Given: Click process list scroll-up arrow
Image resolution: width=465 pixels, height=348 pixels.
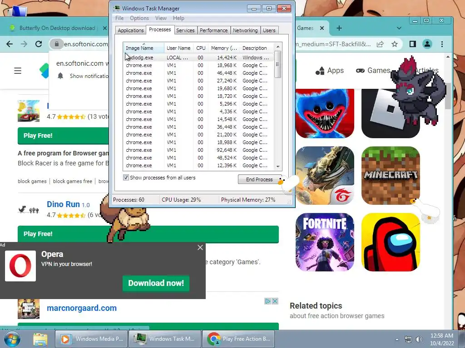Looking at the screenshot, I should (x=278, y=47).
